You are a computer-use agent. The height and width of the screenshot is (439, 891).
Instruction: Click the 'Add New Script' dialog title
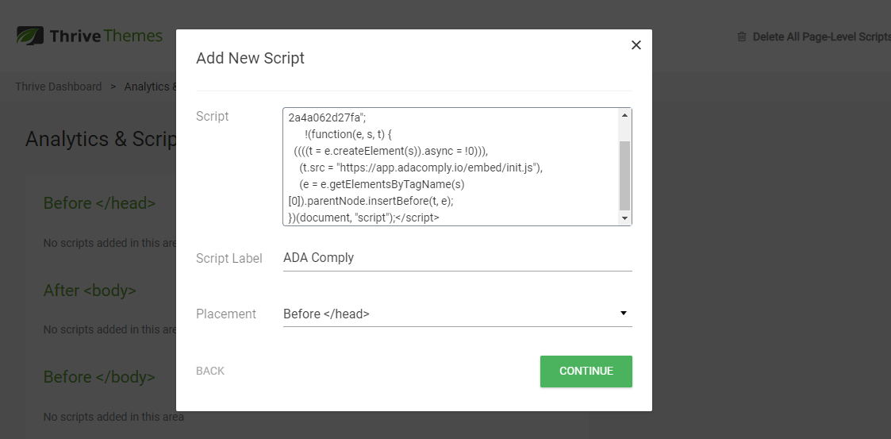tap(250, 58)
